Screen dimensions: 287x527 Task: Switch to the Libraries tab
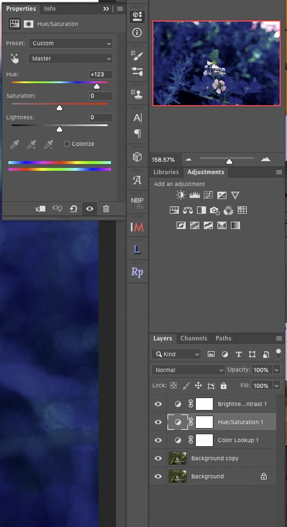pyautogui.click(x=166, y=172)
